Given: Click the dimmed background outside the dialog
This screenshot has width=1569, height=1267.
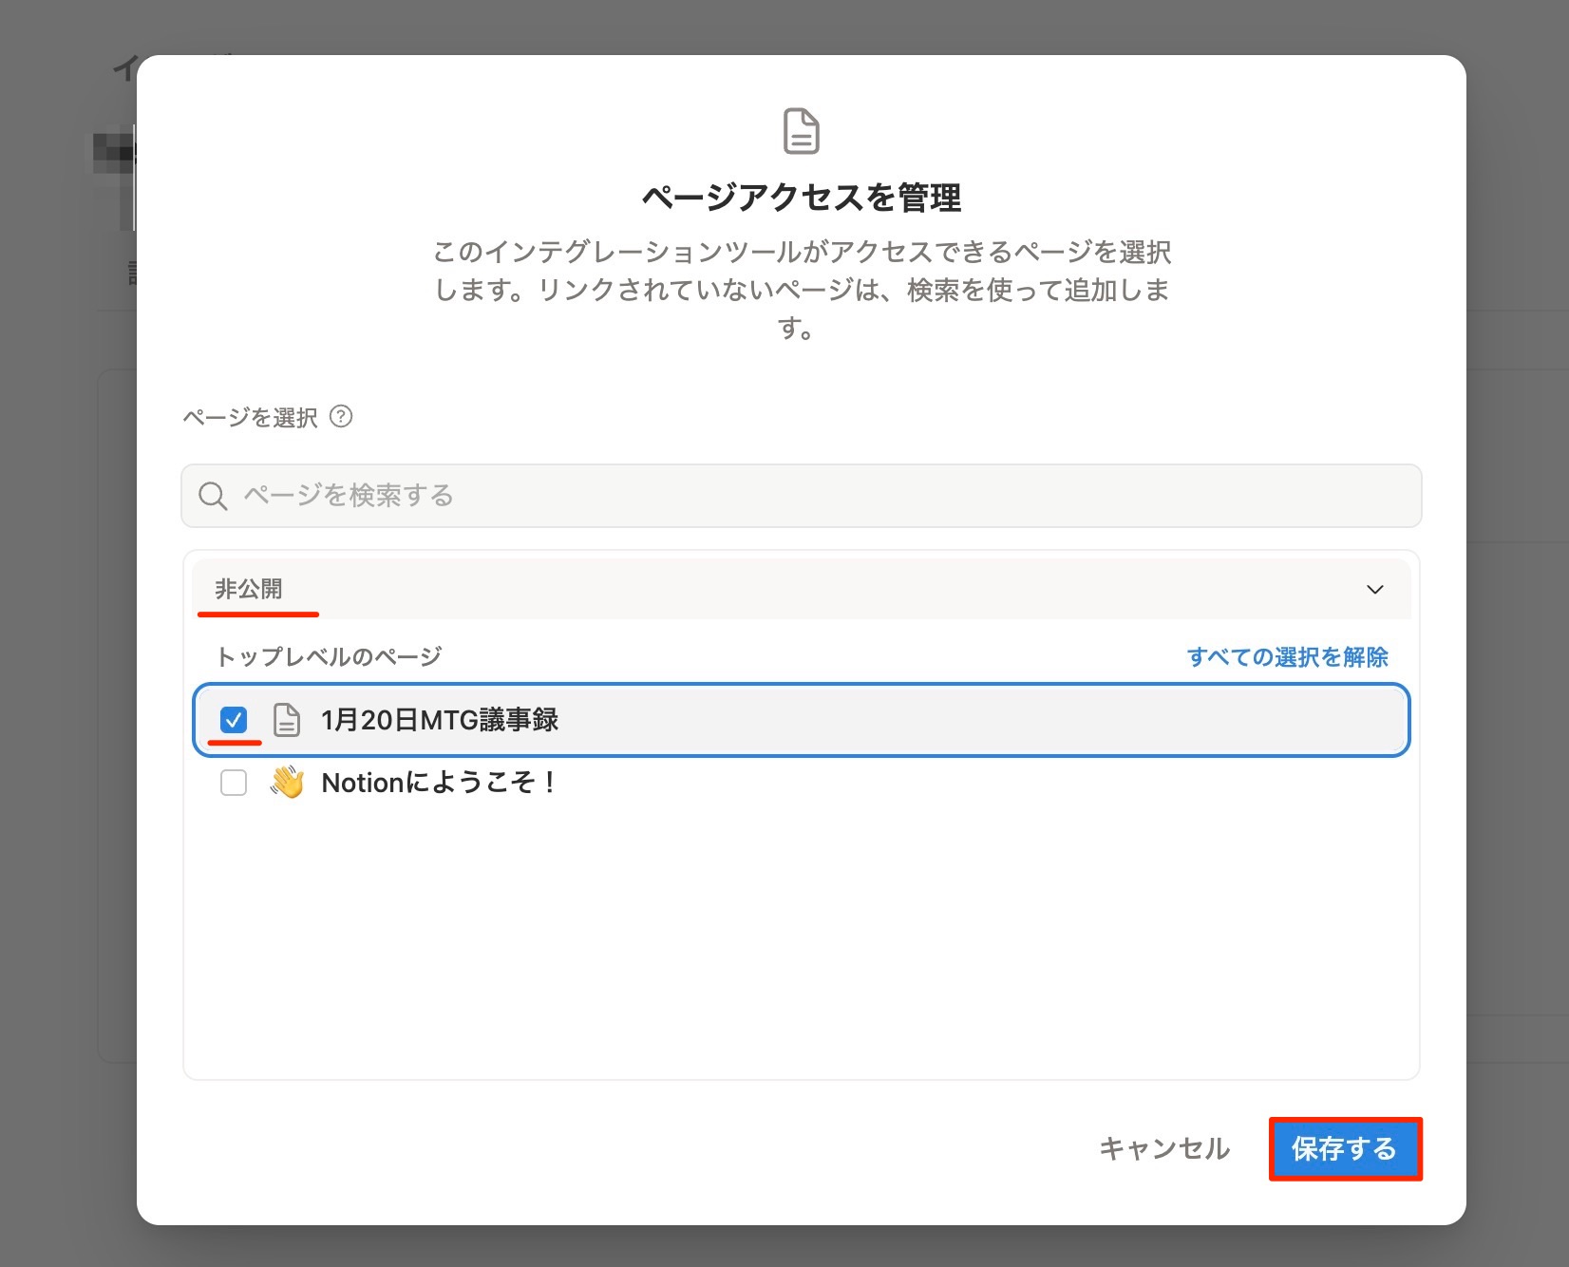Looking at the screenshot, I should [x=1518, y=665].
